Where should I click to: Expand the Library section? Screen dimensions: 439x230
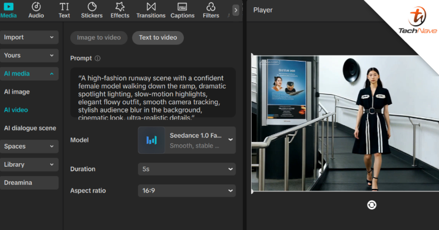tap(29, 164)
